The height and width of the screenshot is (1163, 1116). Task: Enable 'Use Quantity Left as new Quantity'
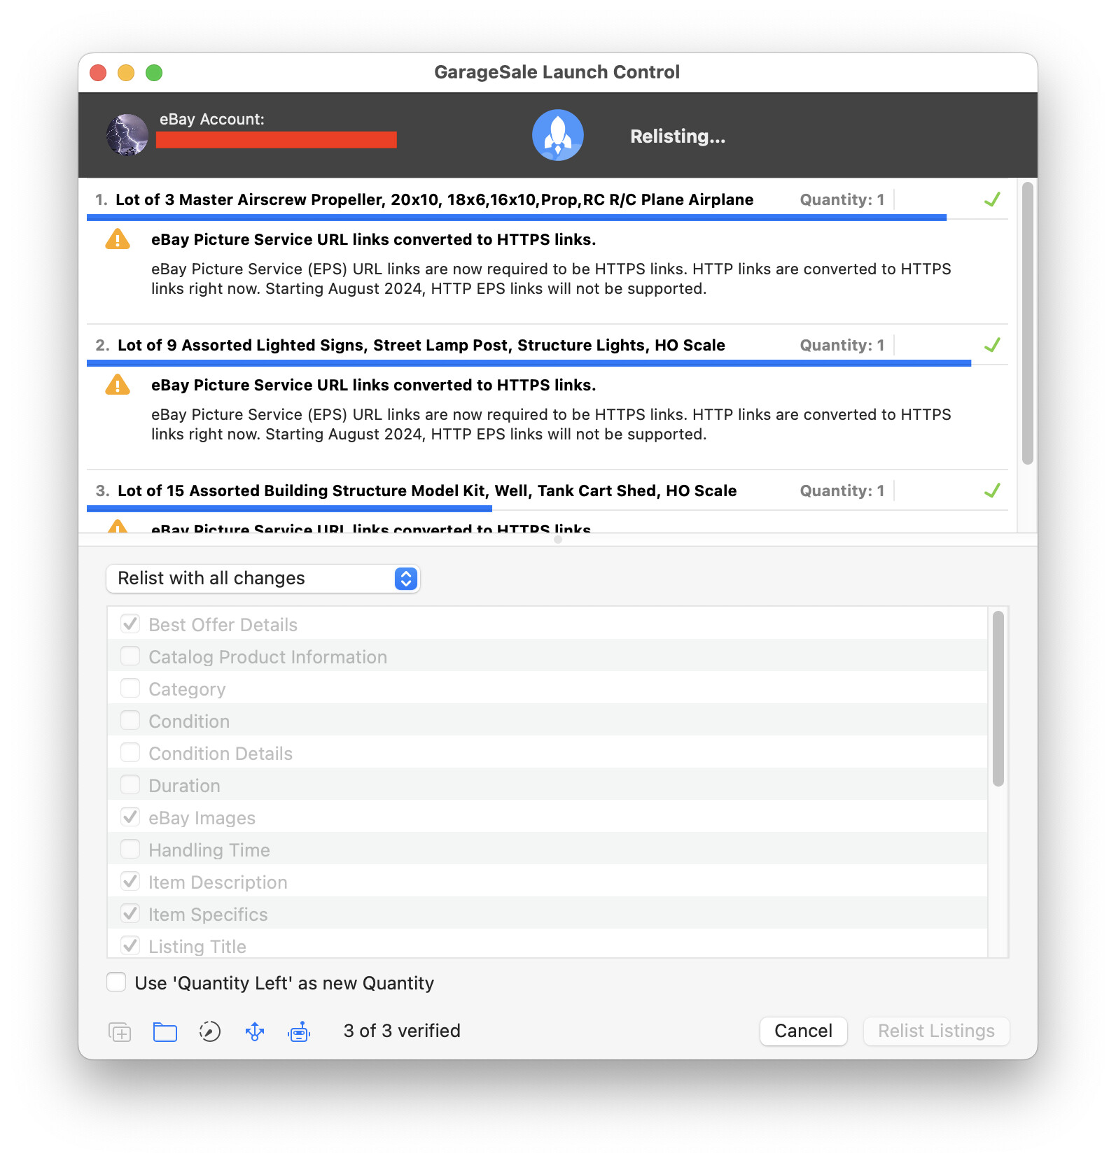[x=116, y=982]
